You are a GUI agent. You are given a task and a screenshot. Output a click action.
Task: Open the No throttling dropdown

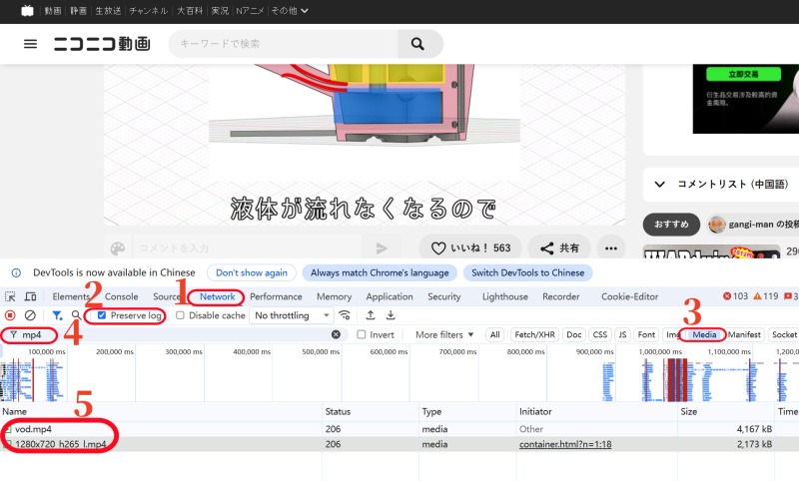pos(292,315)
